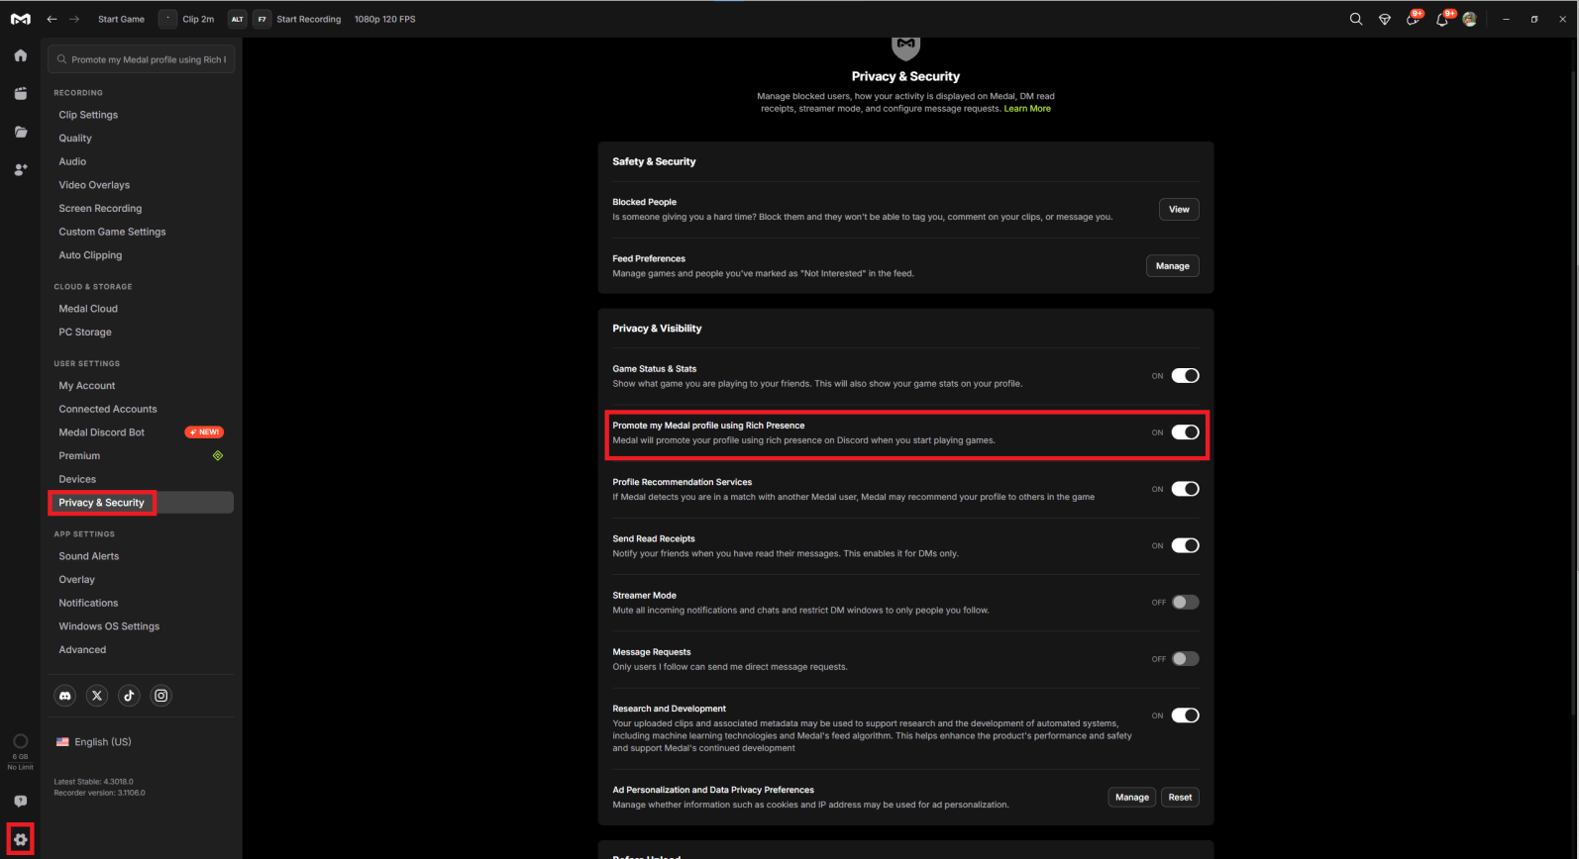The image size is (1579, 859).
Task: Open Medal's Discord social icon
Action: coord(65,696)
